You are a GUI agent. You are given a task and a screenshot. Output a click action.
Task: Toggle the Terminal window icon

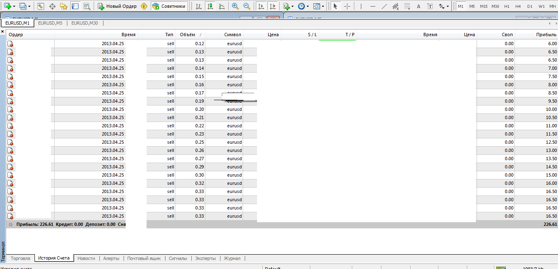tap(75, 6)
